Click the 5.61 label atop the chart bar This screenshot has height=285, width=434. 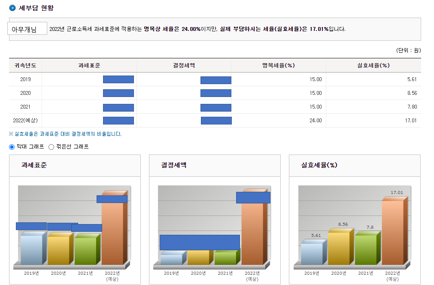[x=316, y=236]
